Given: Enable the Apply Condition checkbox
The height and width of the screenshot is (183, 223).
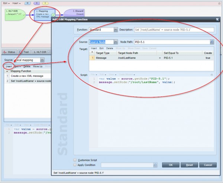Looking at the screenshot, I should pyautogui.click(x=75, y=165).
